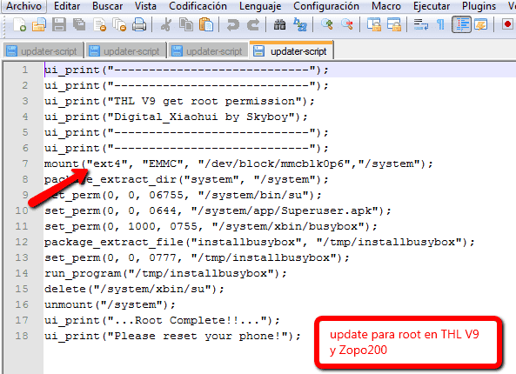Screen dimensions: 516x374
Task: Open the Codificación menu
Action: coord(198,6)
